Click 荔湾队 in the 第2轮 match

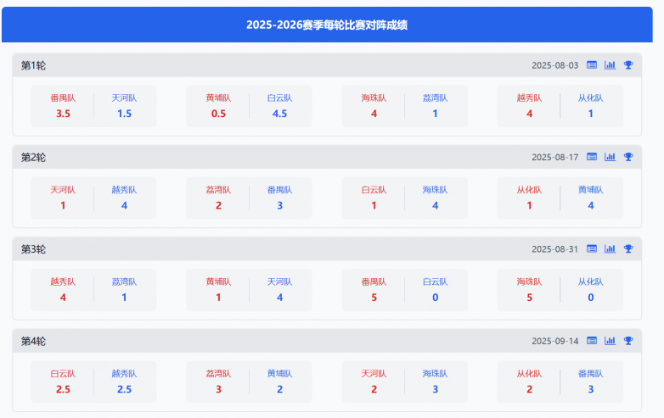pyautogui.click(x=218, y=191)
